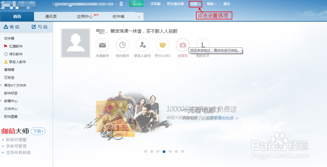Click the 邮箱大师 logo text
327x167 pixels.
(15, 131)
